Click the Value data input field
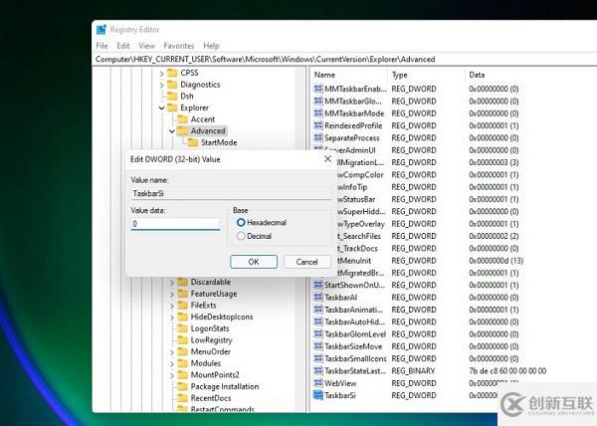Viewport: 597px width, 426px height. tap(175, 224)
